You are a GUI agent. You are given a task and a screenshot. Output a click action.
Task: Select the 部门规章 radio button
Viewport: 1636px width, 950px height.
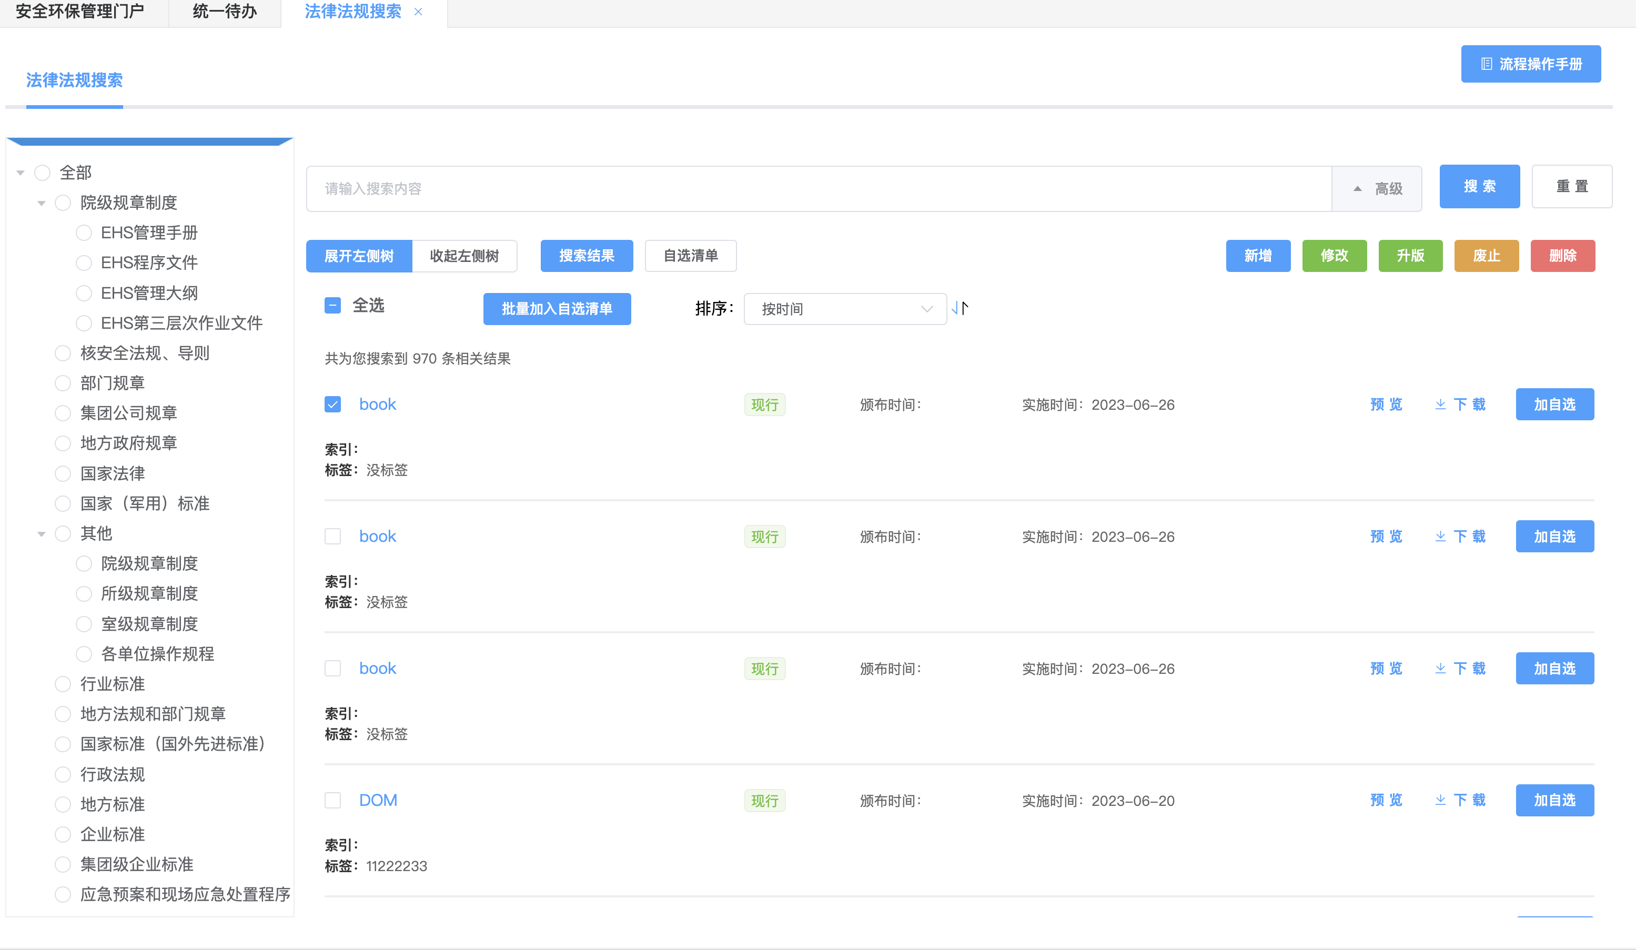pyautogui.click(x=63, y=383)
